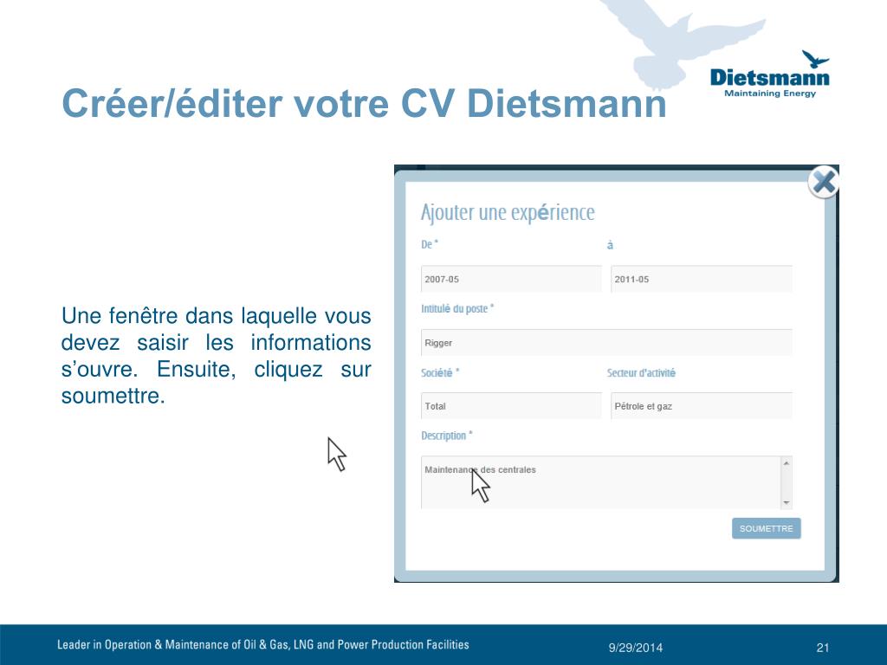Click the footer text Leader in Operation & Maintenance
This screenshot has height=665, width=887.
pos(263,644)
